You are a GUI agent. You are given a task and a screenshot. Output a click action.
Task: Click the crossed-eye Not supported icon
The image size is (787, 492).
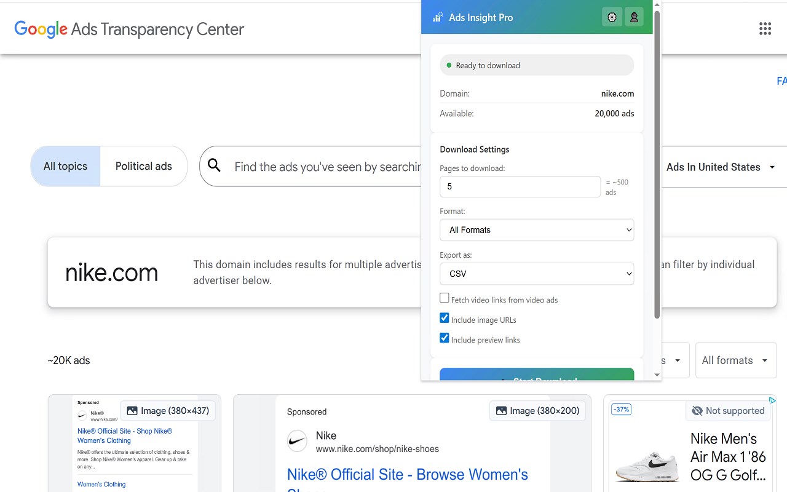(697, 411)
